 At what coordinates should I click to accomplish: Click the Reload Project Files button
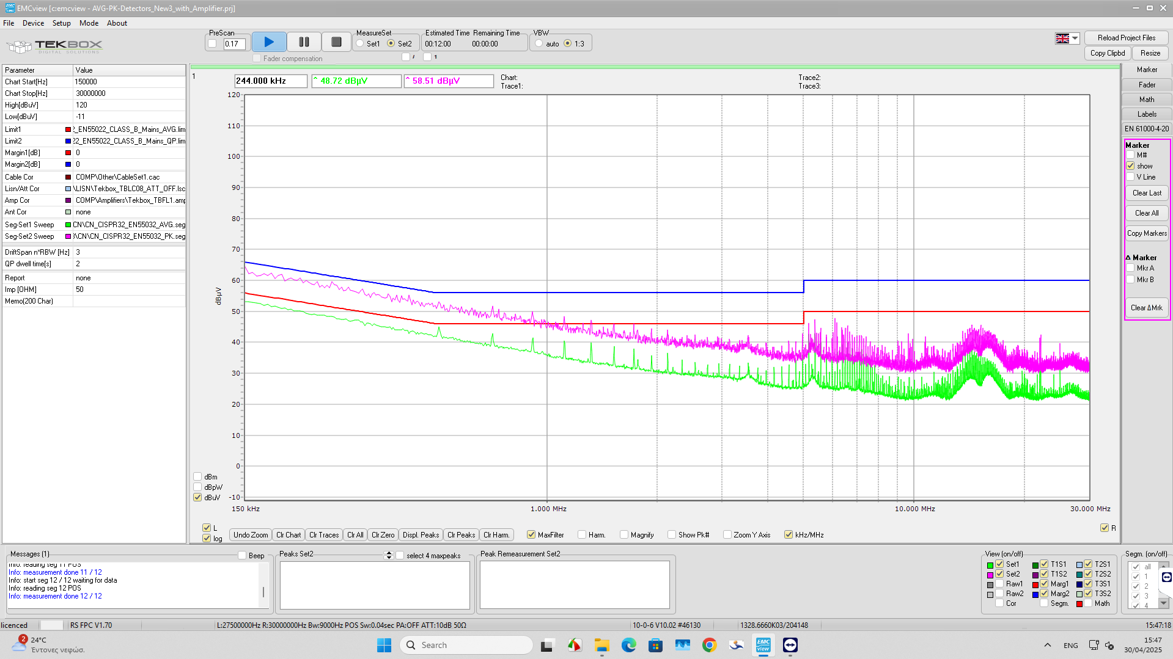1126,38
